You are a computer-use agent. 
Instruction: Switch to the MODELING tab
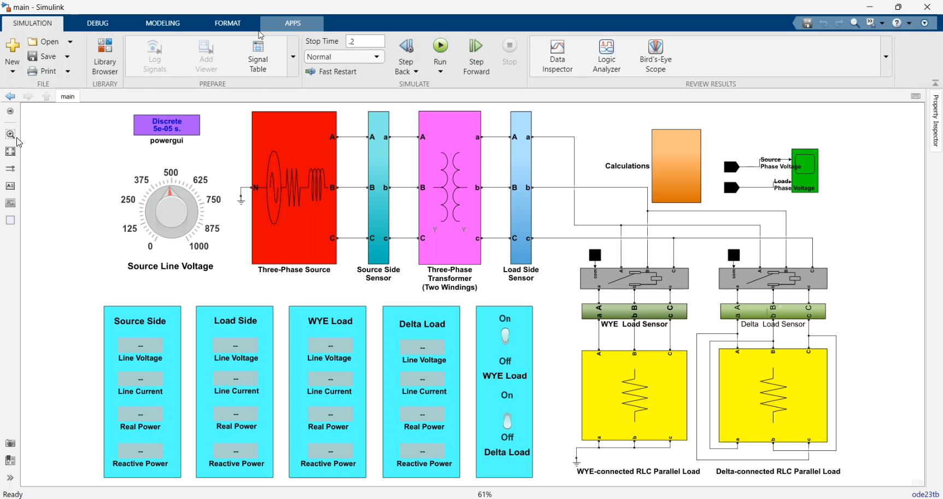(162, 23)
